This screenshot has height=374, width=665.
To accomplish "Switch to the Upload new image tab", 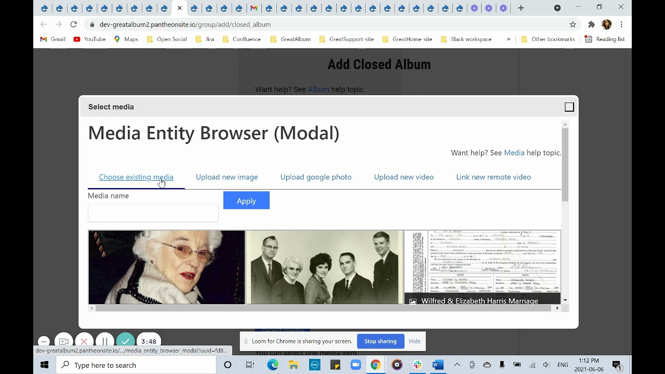I will [227, 177].
